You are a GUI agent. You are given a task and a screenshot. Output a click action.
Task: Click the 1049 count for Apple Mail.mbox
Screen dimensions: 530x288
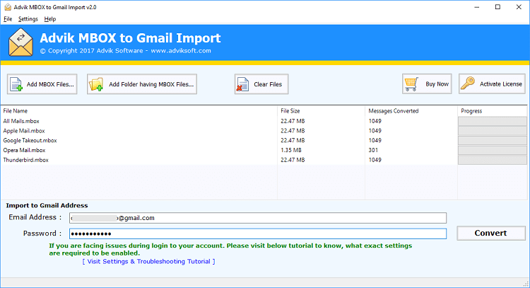tap(375, 131)
